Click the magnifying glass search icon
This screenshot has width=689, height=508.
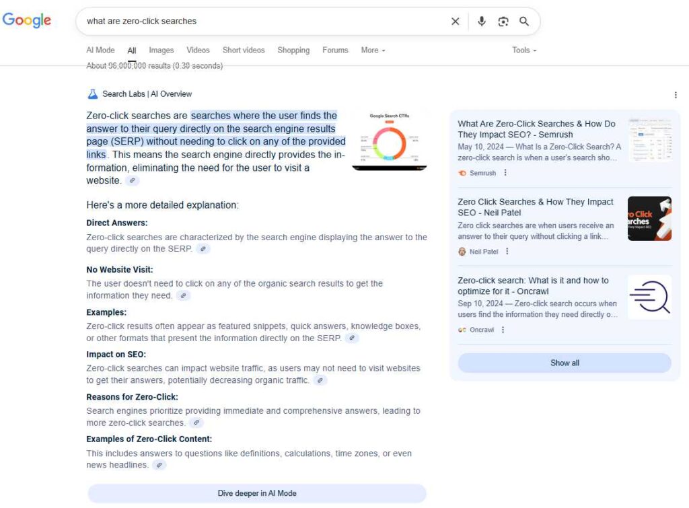(x=523, y=21)
